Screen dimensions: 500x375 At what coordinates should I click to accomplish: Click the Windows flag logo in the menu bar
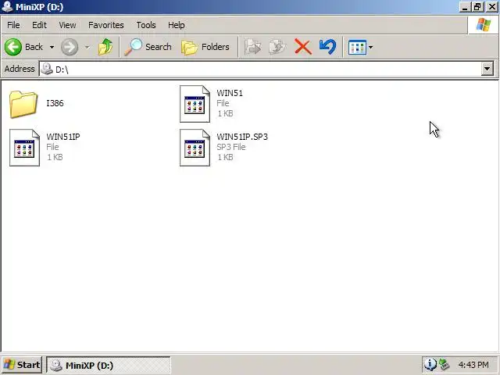click(x=483, y=25)
